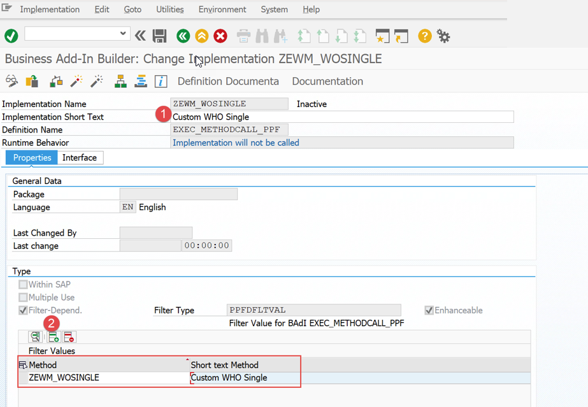588x407 pixels.
Task: Click the Language field EN
Action: pyautogui.click(x=127, y=207)
